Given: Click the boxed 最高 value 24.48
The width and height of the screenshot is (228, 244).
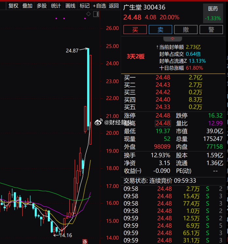Looking at the screenshot, I should click(x=163, y=123).
